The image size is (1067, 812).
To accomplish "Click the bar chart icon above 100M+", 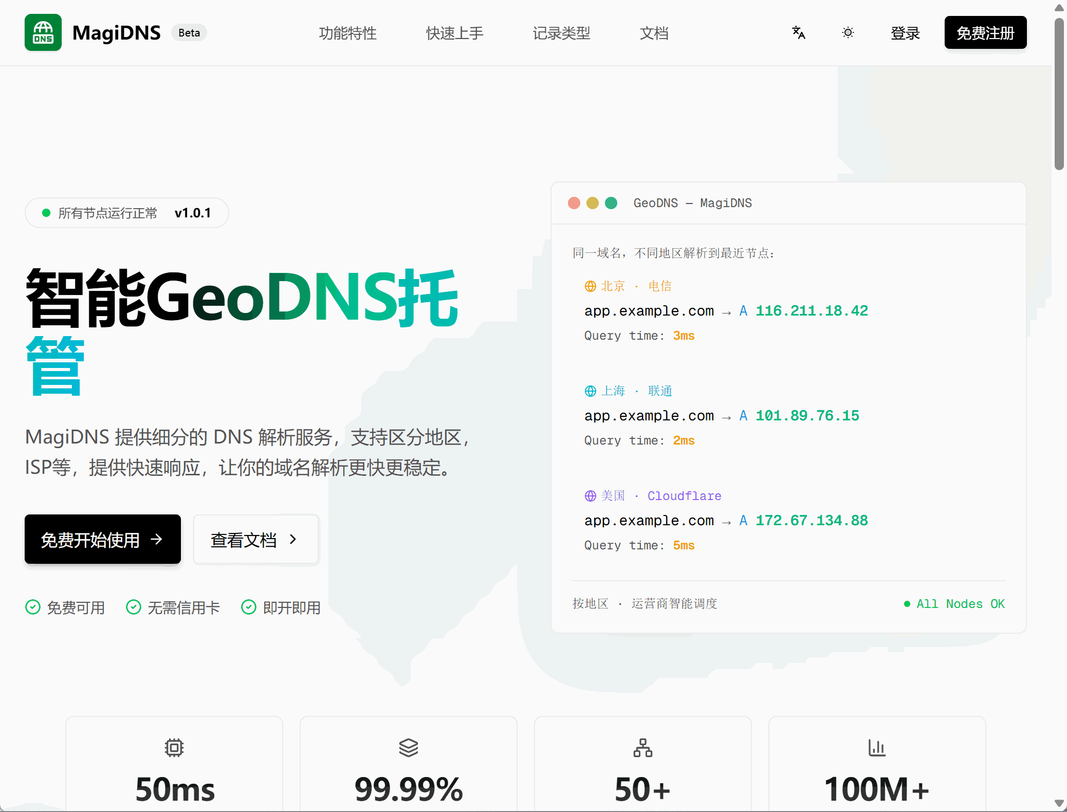I will pyautogui.click(x=877, y=747).
